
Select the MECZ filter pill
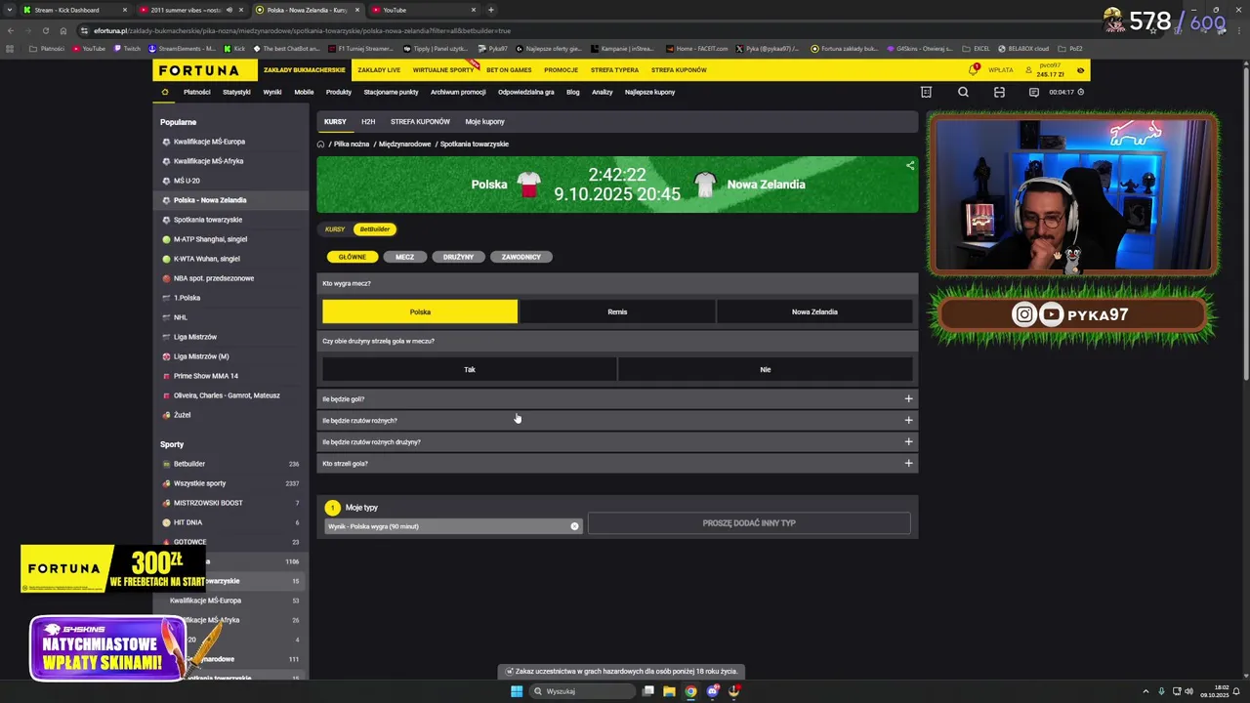[x=405, y=257]
